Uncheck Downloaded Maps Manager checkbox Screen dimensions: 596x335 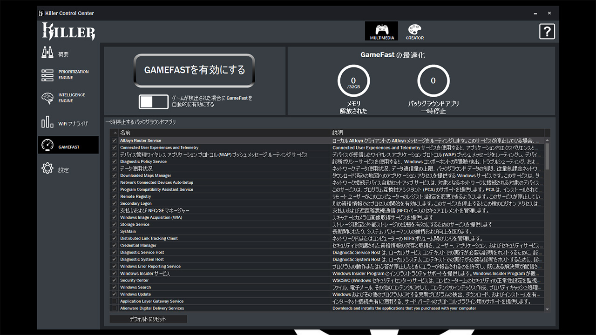[x=114, y=175]
